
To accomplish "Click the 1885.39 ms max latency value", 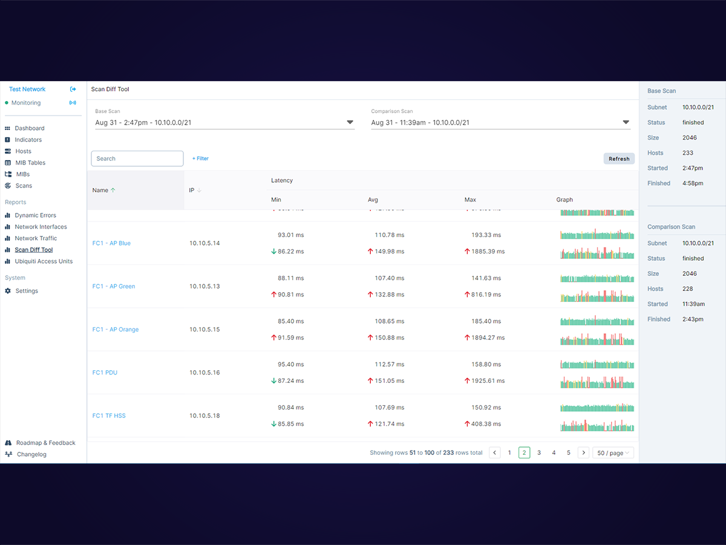I will click(x=488, y=251).
